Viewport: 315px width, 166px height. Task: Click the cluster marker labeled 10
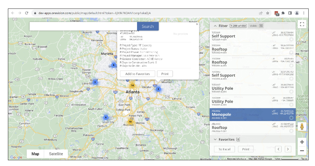tap(130, 122)
